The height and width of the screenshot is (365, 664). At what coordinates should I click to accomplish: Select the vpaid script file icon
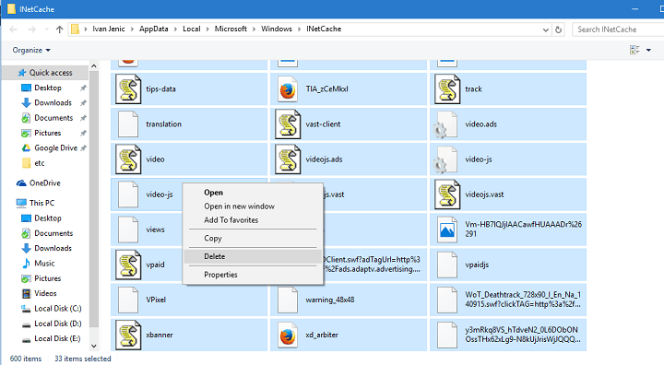(x=128, y=265)
